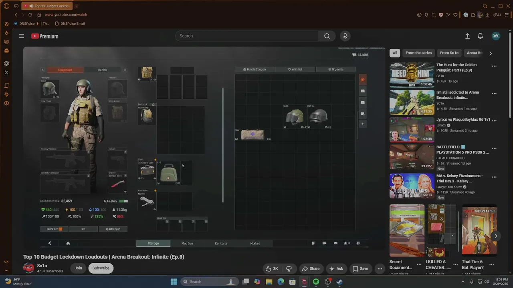Open options for Jynxzi vs PlaqueBoyMax video
The image size is (513, 288).
coord(494,120)
